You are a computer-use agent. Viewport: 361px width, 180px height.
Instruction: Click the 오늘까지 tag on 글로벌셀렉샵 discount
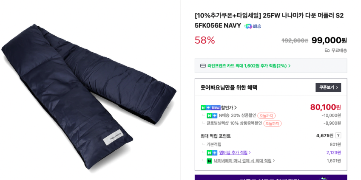click(x=273, y=124)
